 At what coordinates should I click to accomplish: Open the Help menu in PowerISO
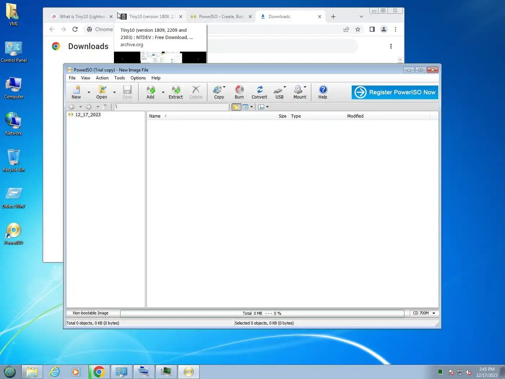(156, 78)
